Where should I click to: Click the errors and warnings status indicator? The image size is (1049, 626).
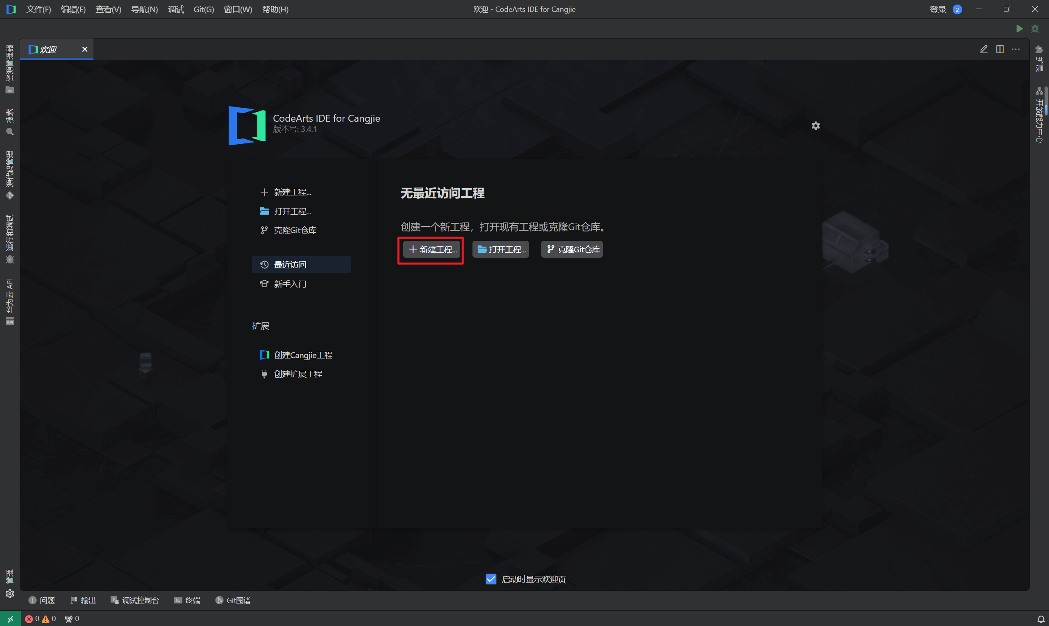point(41,619)
